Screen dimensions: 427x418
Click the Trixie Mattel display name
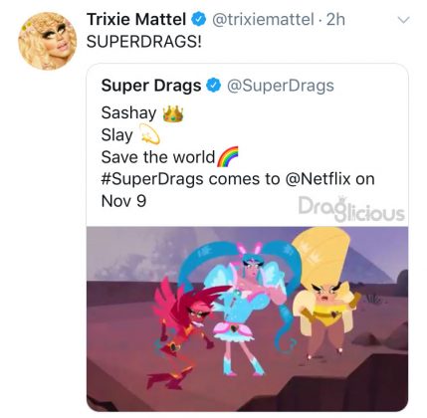coord(136,19)
